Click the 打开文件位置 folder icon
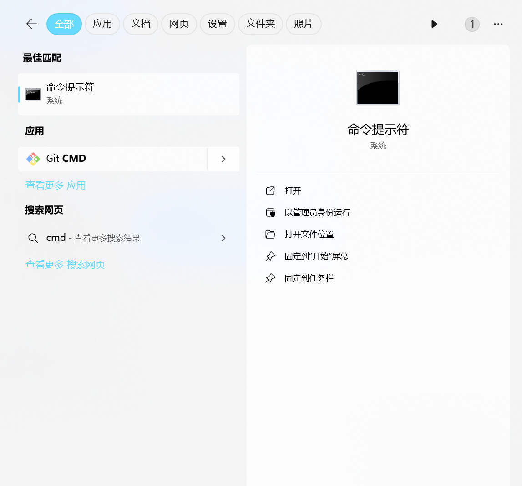 (x=270, y=235)
